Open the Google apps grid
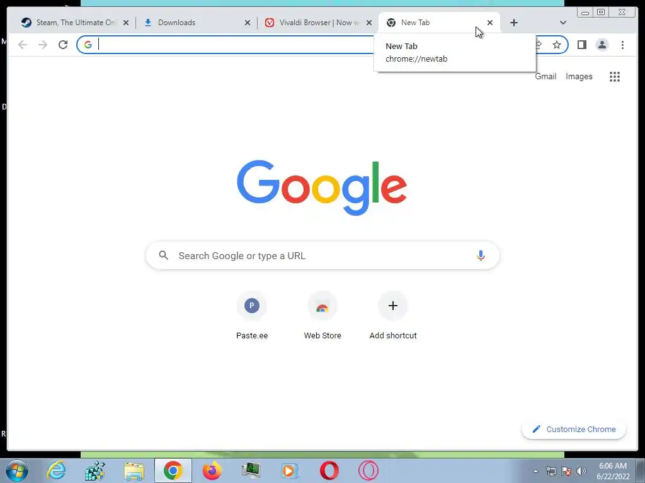 (615, 77)
